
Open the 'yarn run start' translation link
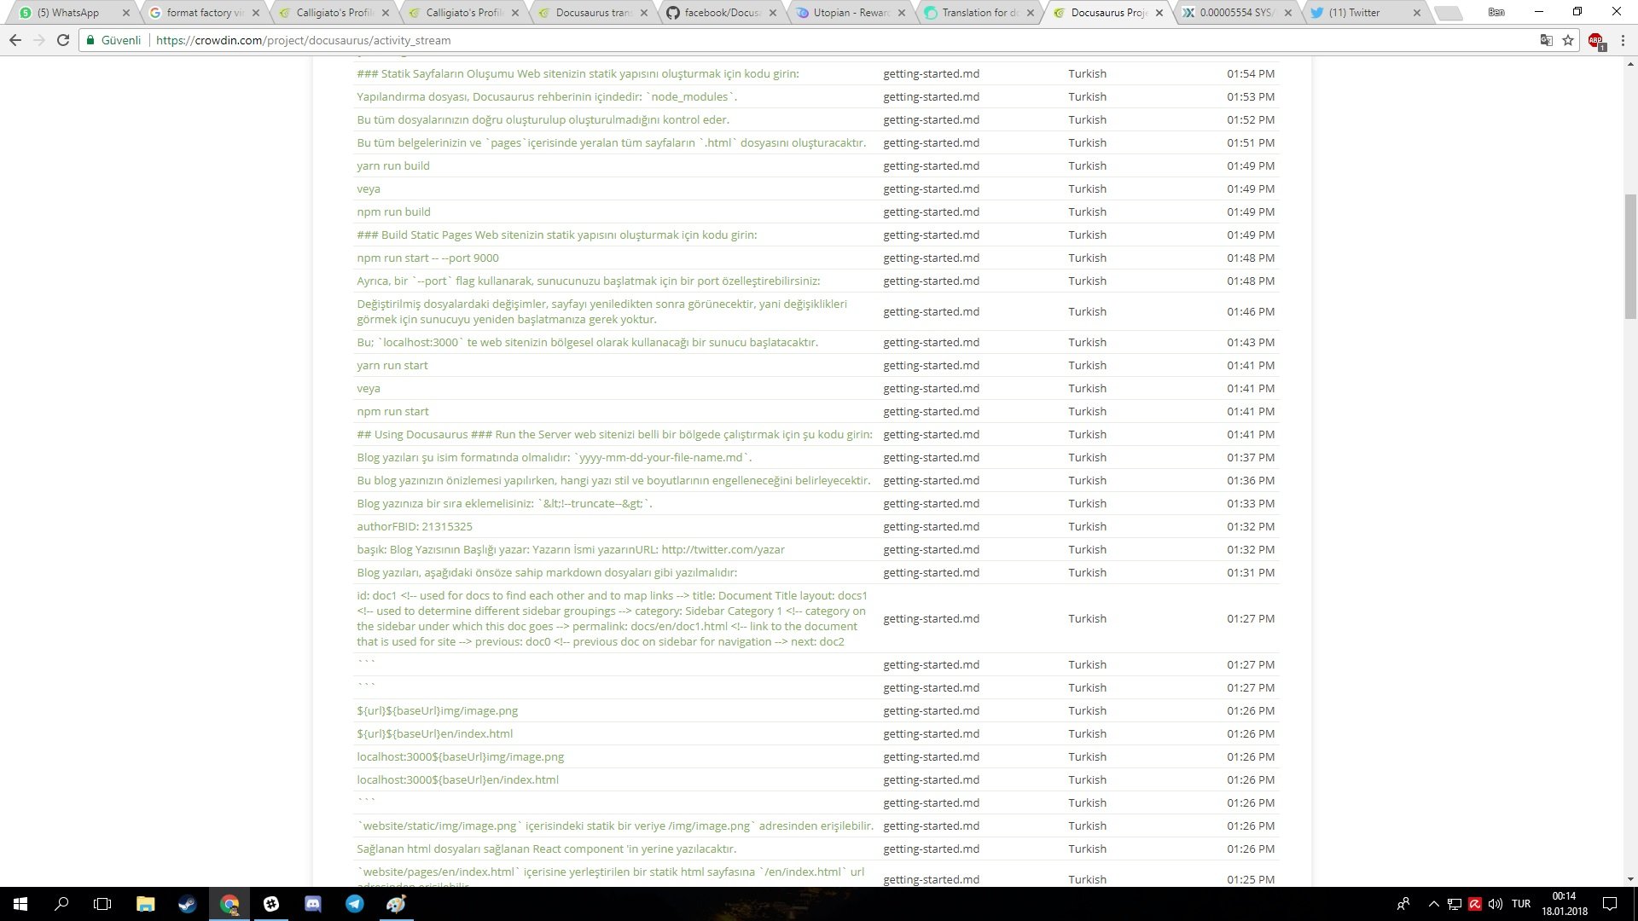pyautogui.click(x=392, y=365)
